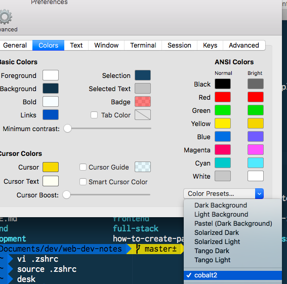Open the Background color well
This screenshot has height=284, width=287.
tap(51, 88)
